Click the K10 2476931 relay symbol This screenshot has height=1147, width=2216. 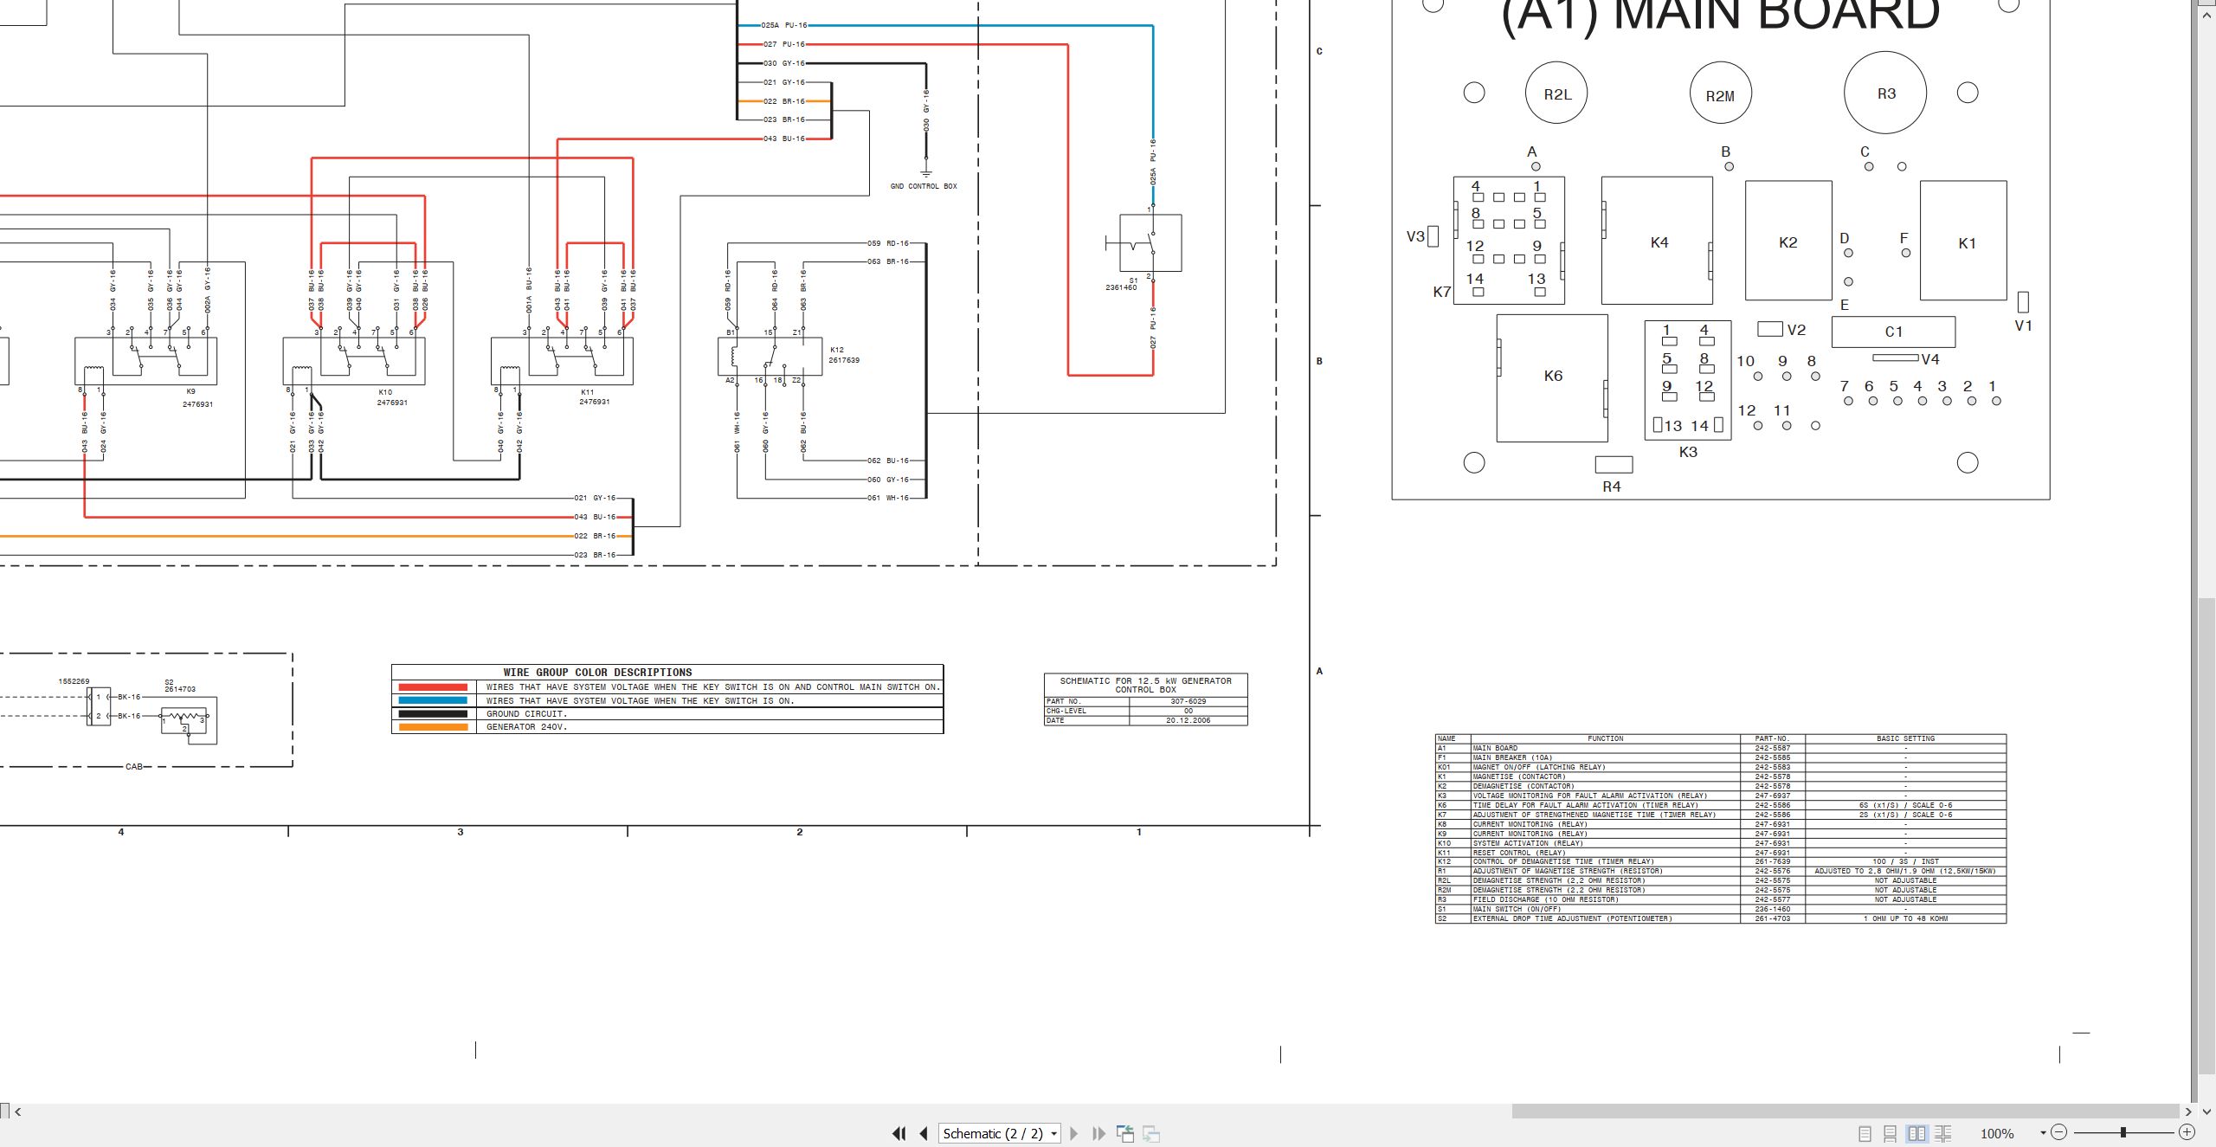tap(354, 361)
